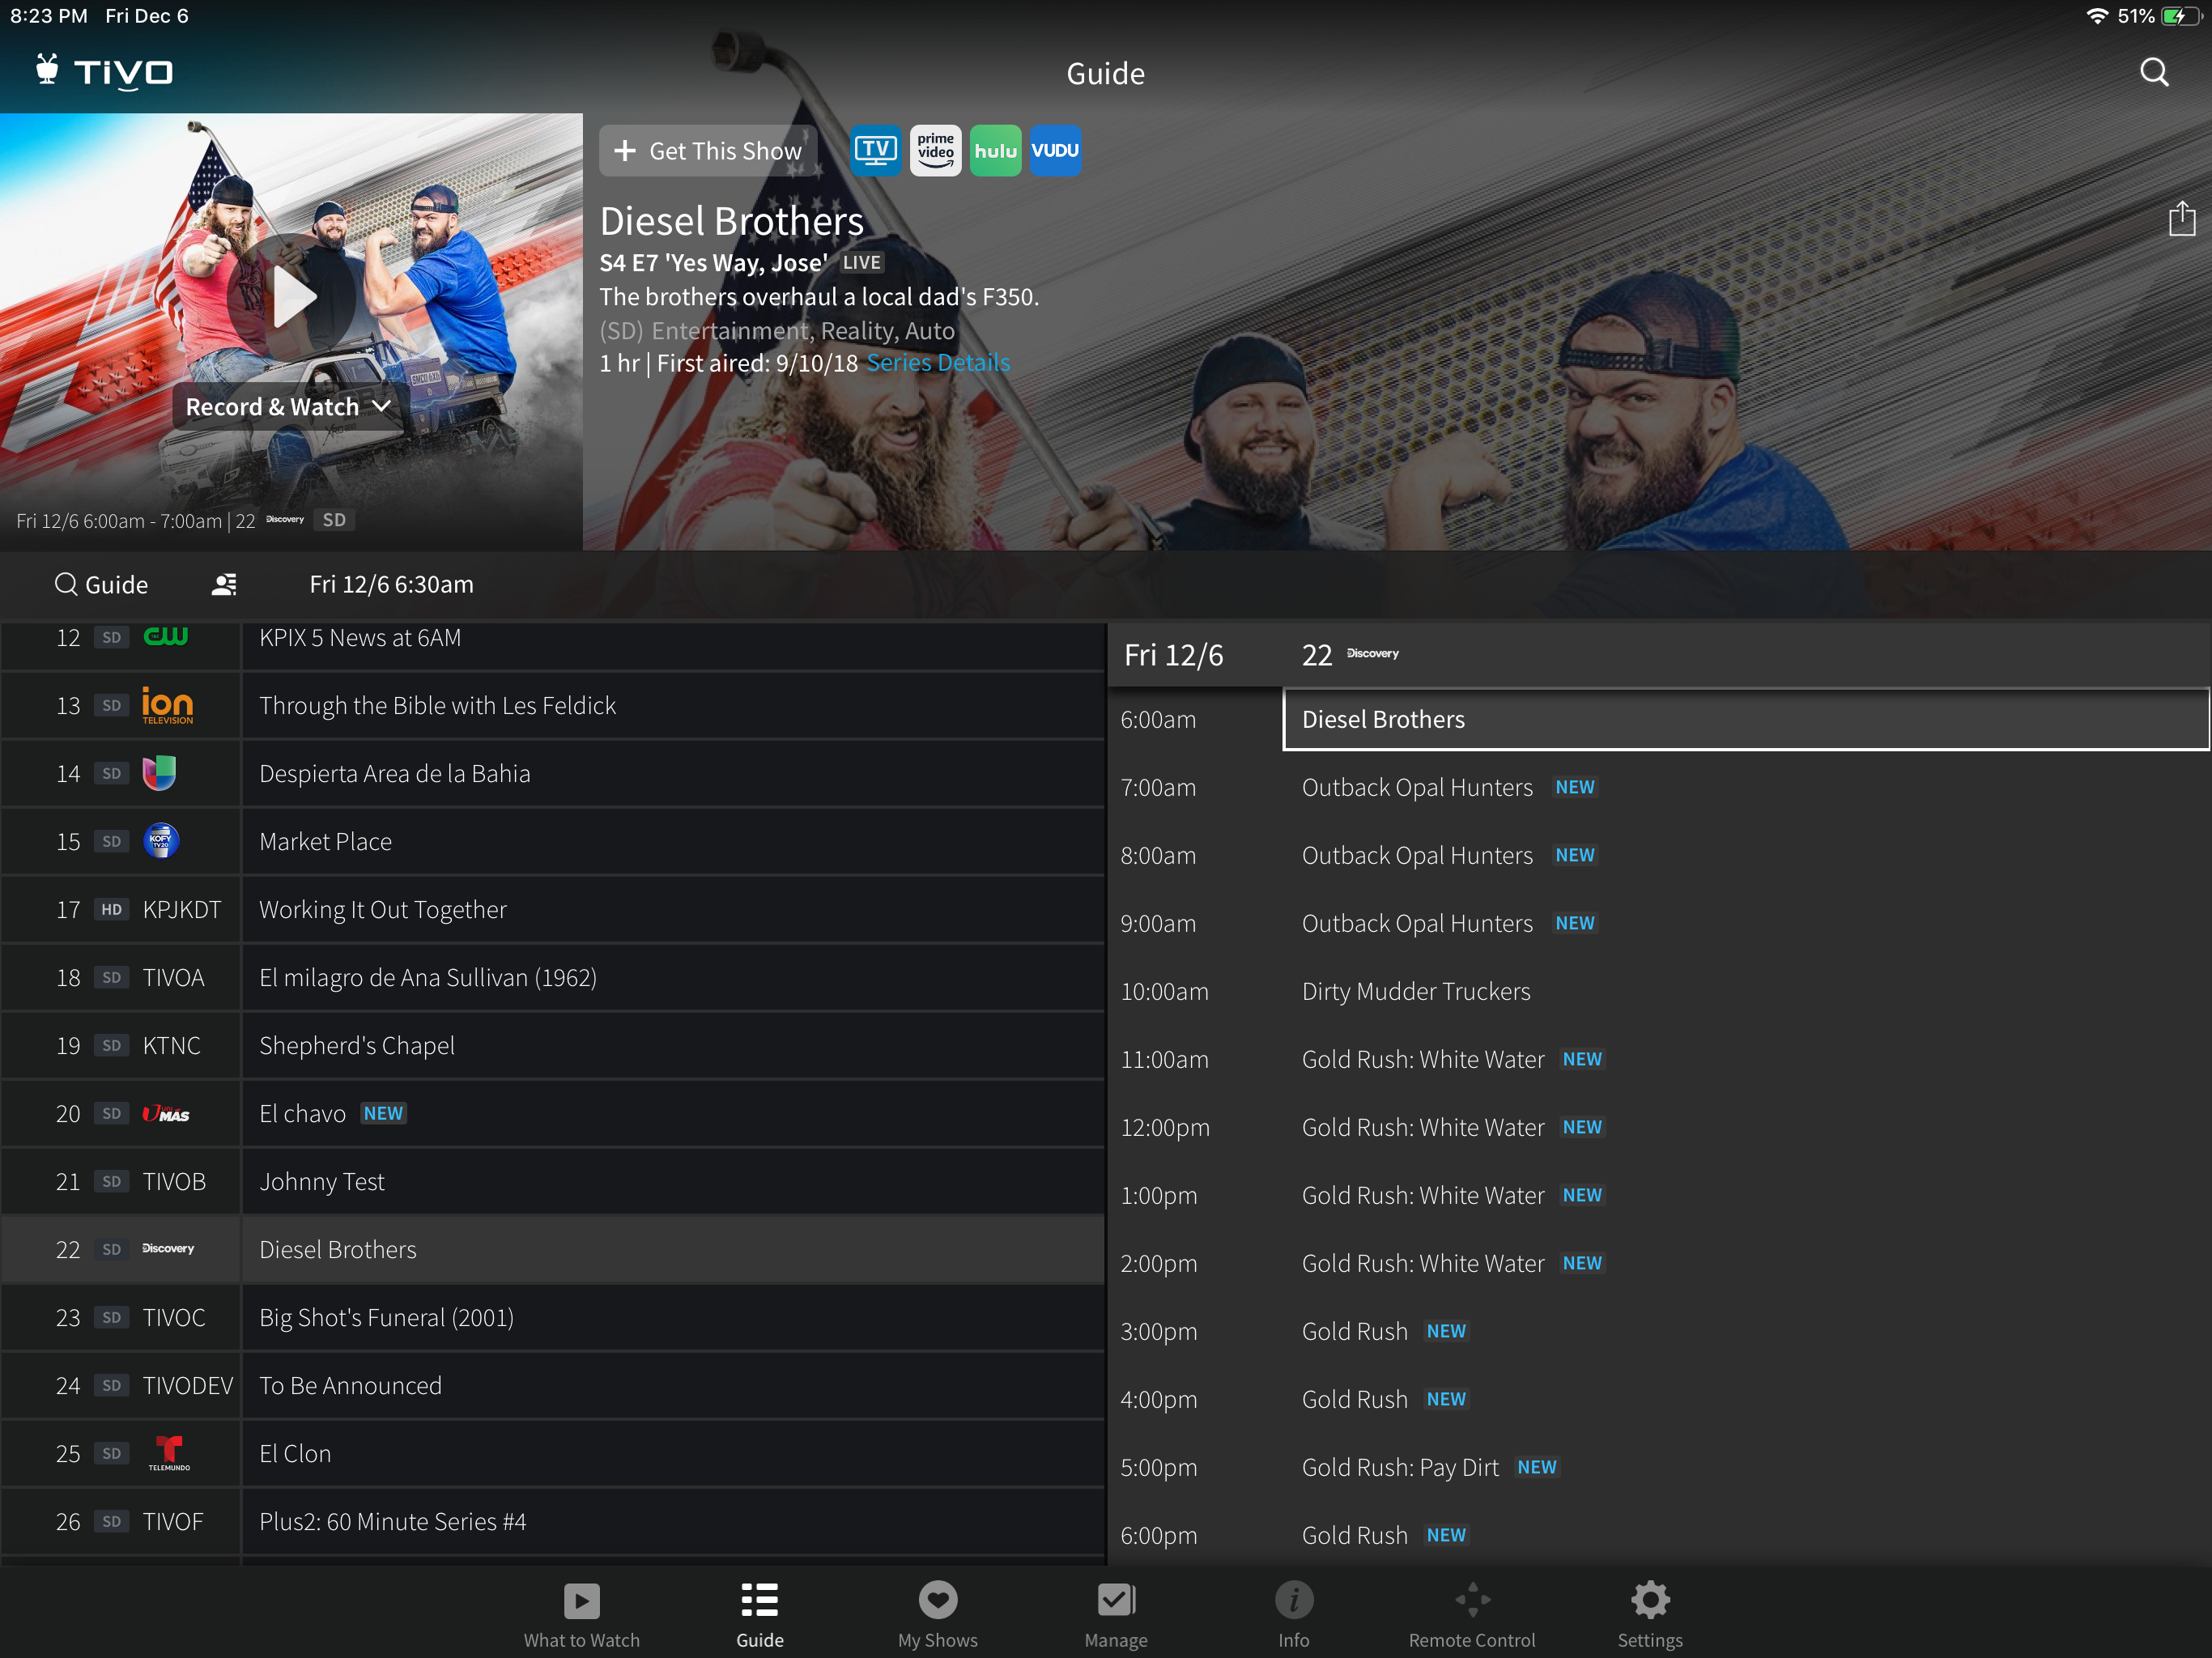Tap the search magnifier icon top right
Viewport: 2212px width, 1658px height.
pyautogui.click(x=2153, y=72)
